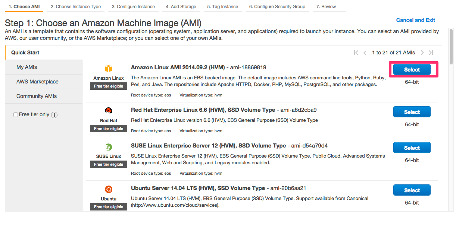Select the Quick Start category
Viewport: 456px width, 228px height.
pos(43,53)
